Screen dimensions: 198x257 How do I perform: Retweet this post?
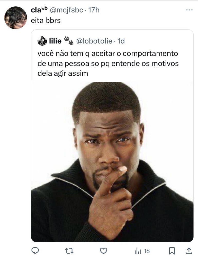pyautogui.click(x=69, y=251)
